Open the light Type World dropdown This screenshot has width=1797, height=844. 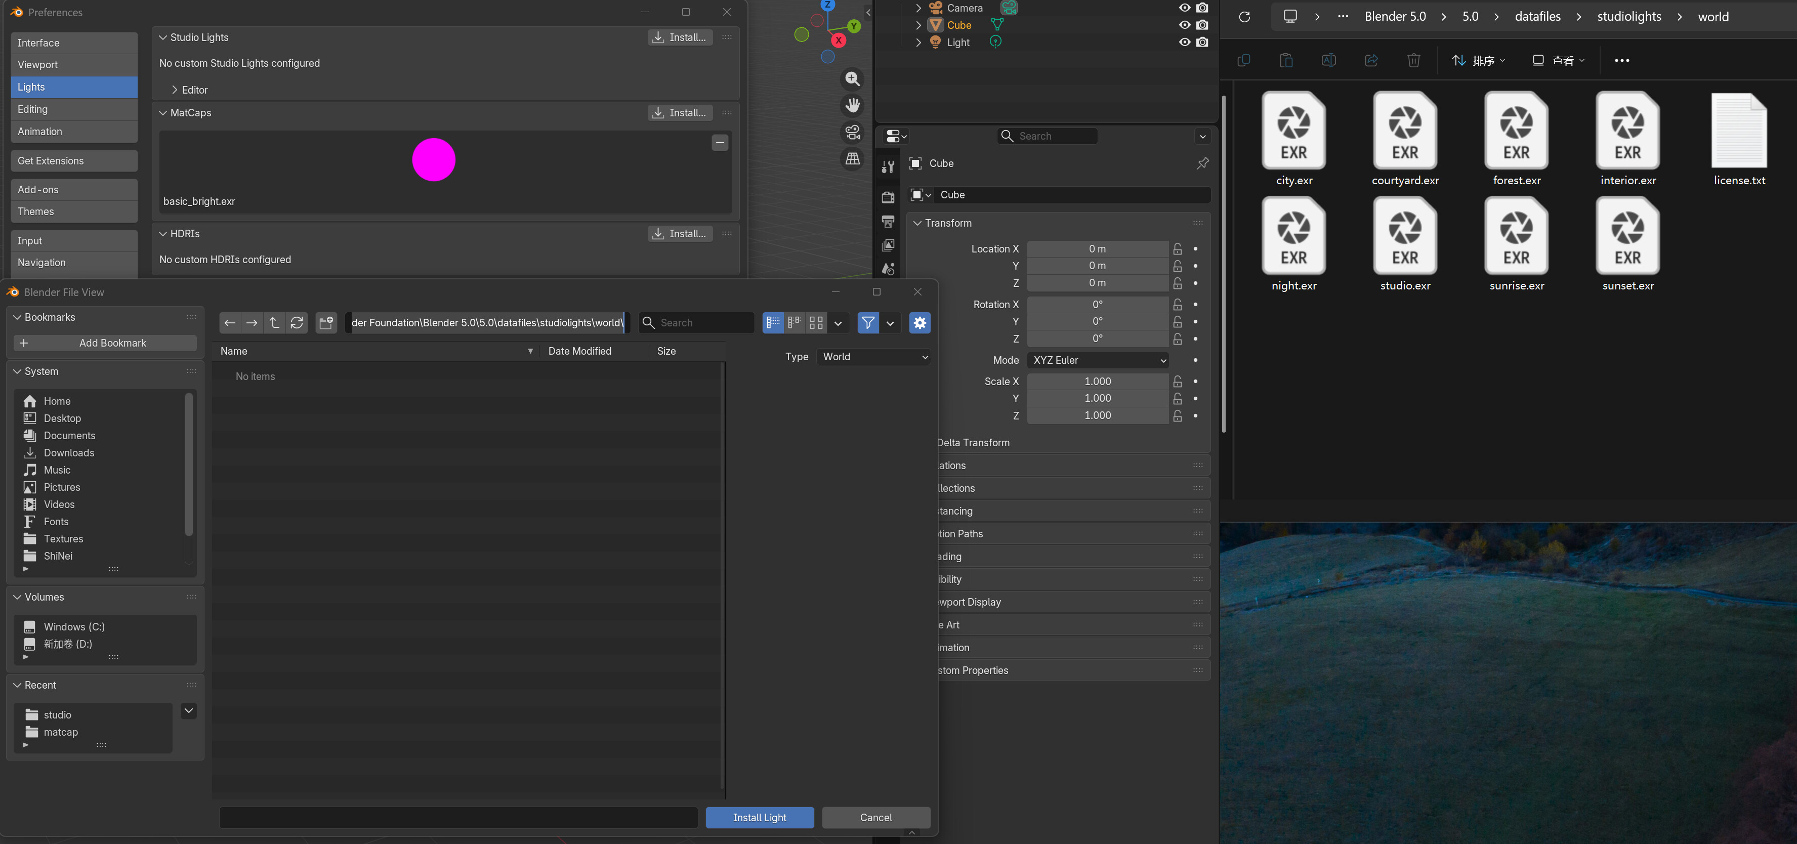[874, 357]
